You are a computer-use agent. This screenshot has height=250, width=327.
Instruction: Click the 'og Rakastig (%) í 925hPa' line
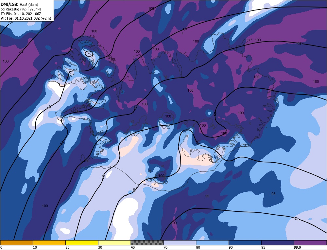point(21,9)
